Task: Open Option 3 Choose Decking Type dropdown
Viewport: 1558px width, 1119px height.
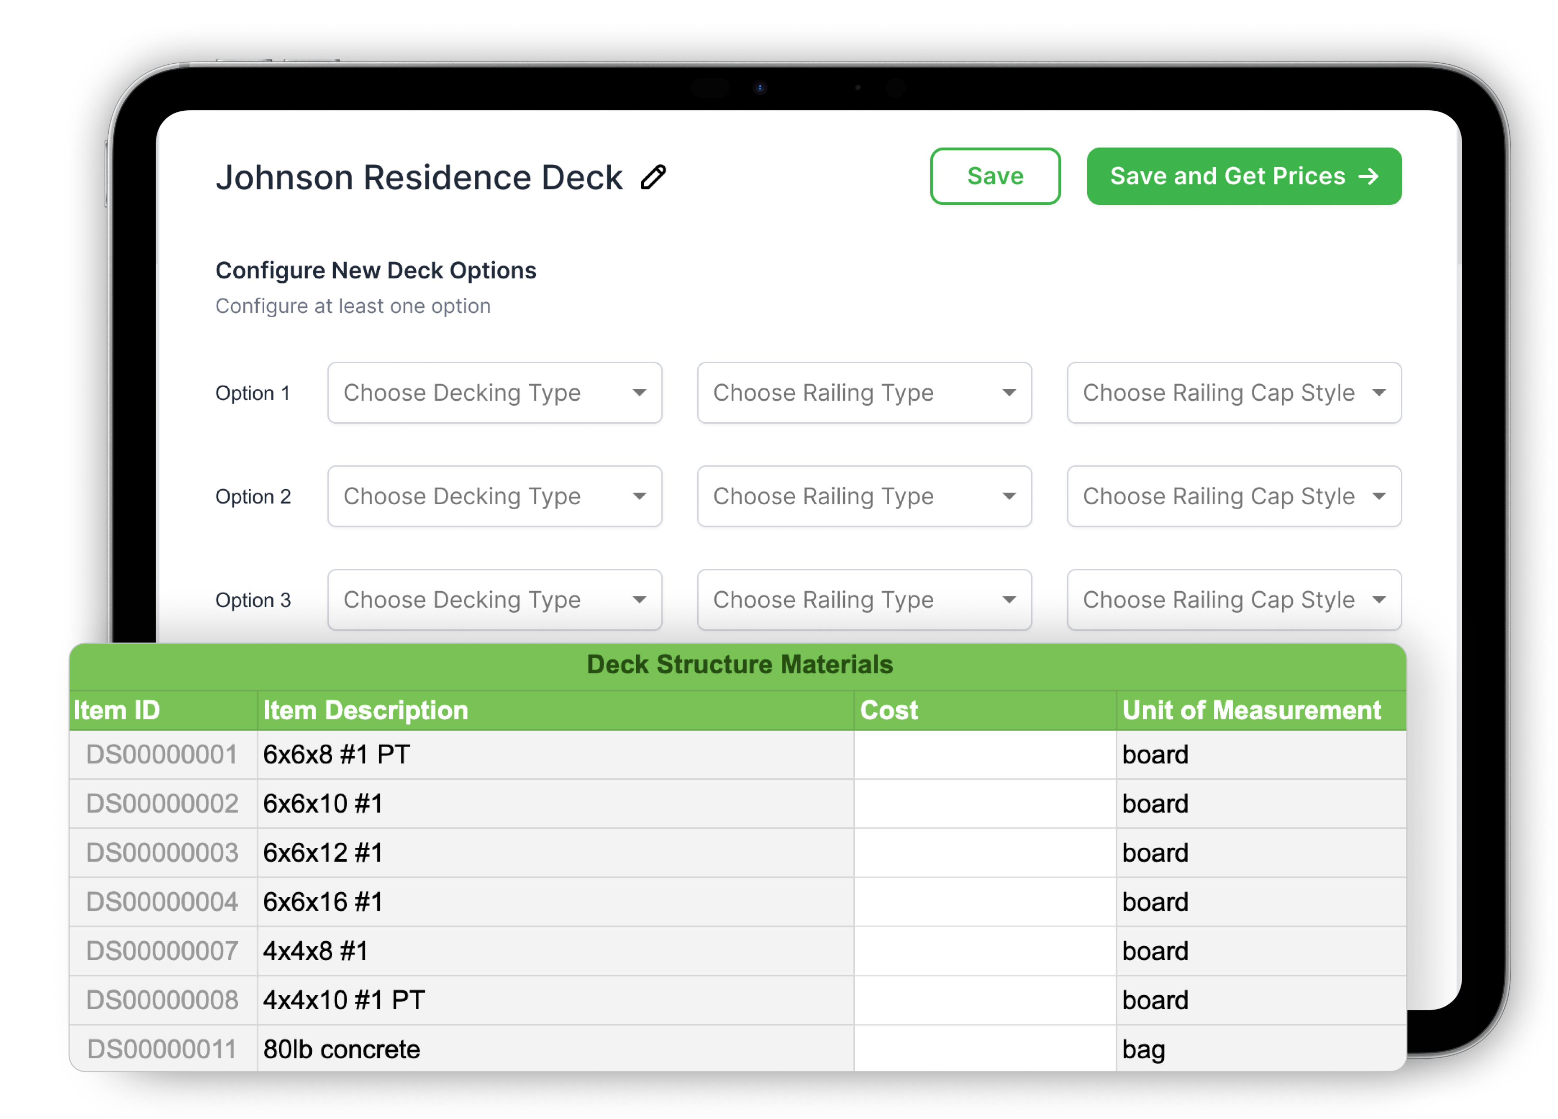Action: pyautogui.click(x=495, y=600)
